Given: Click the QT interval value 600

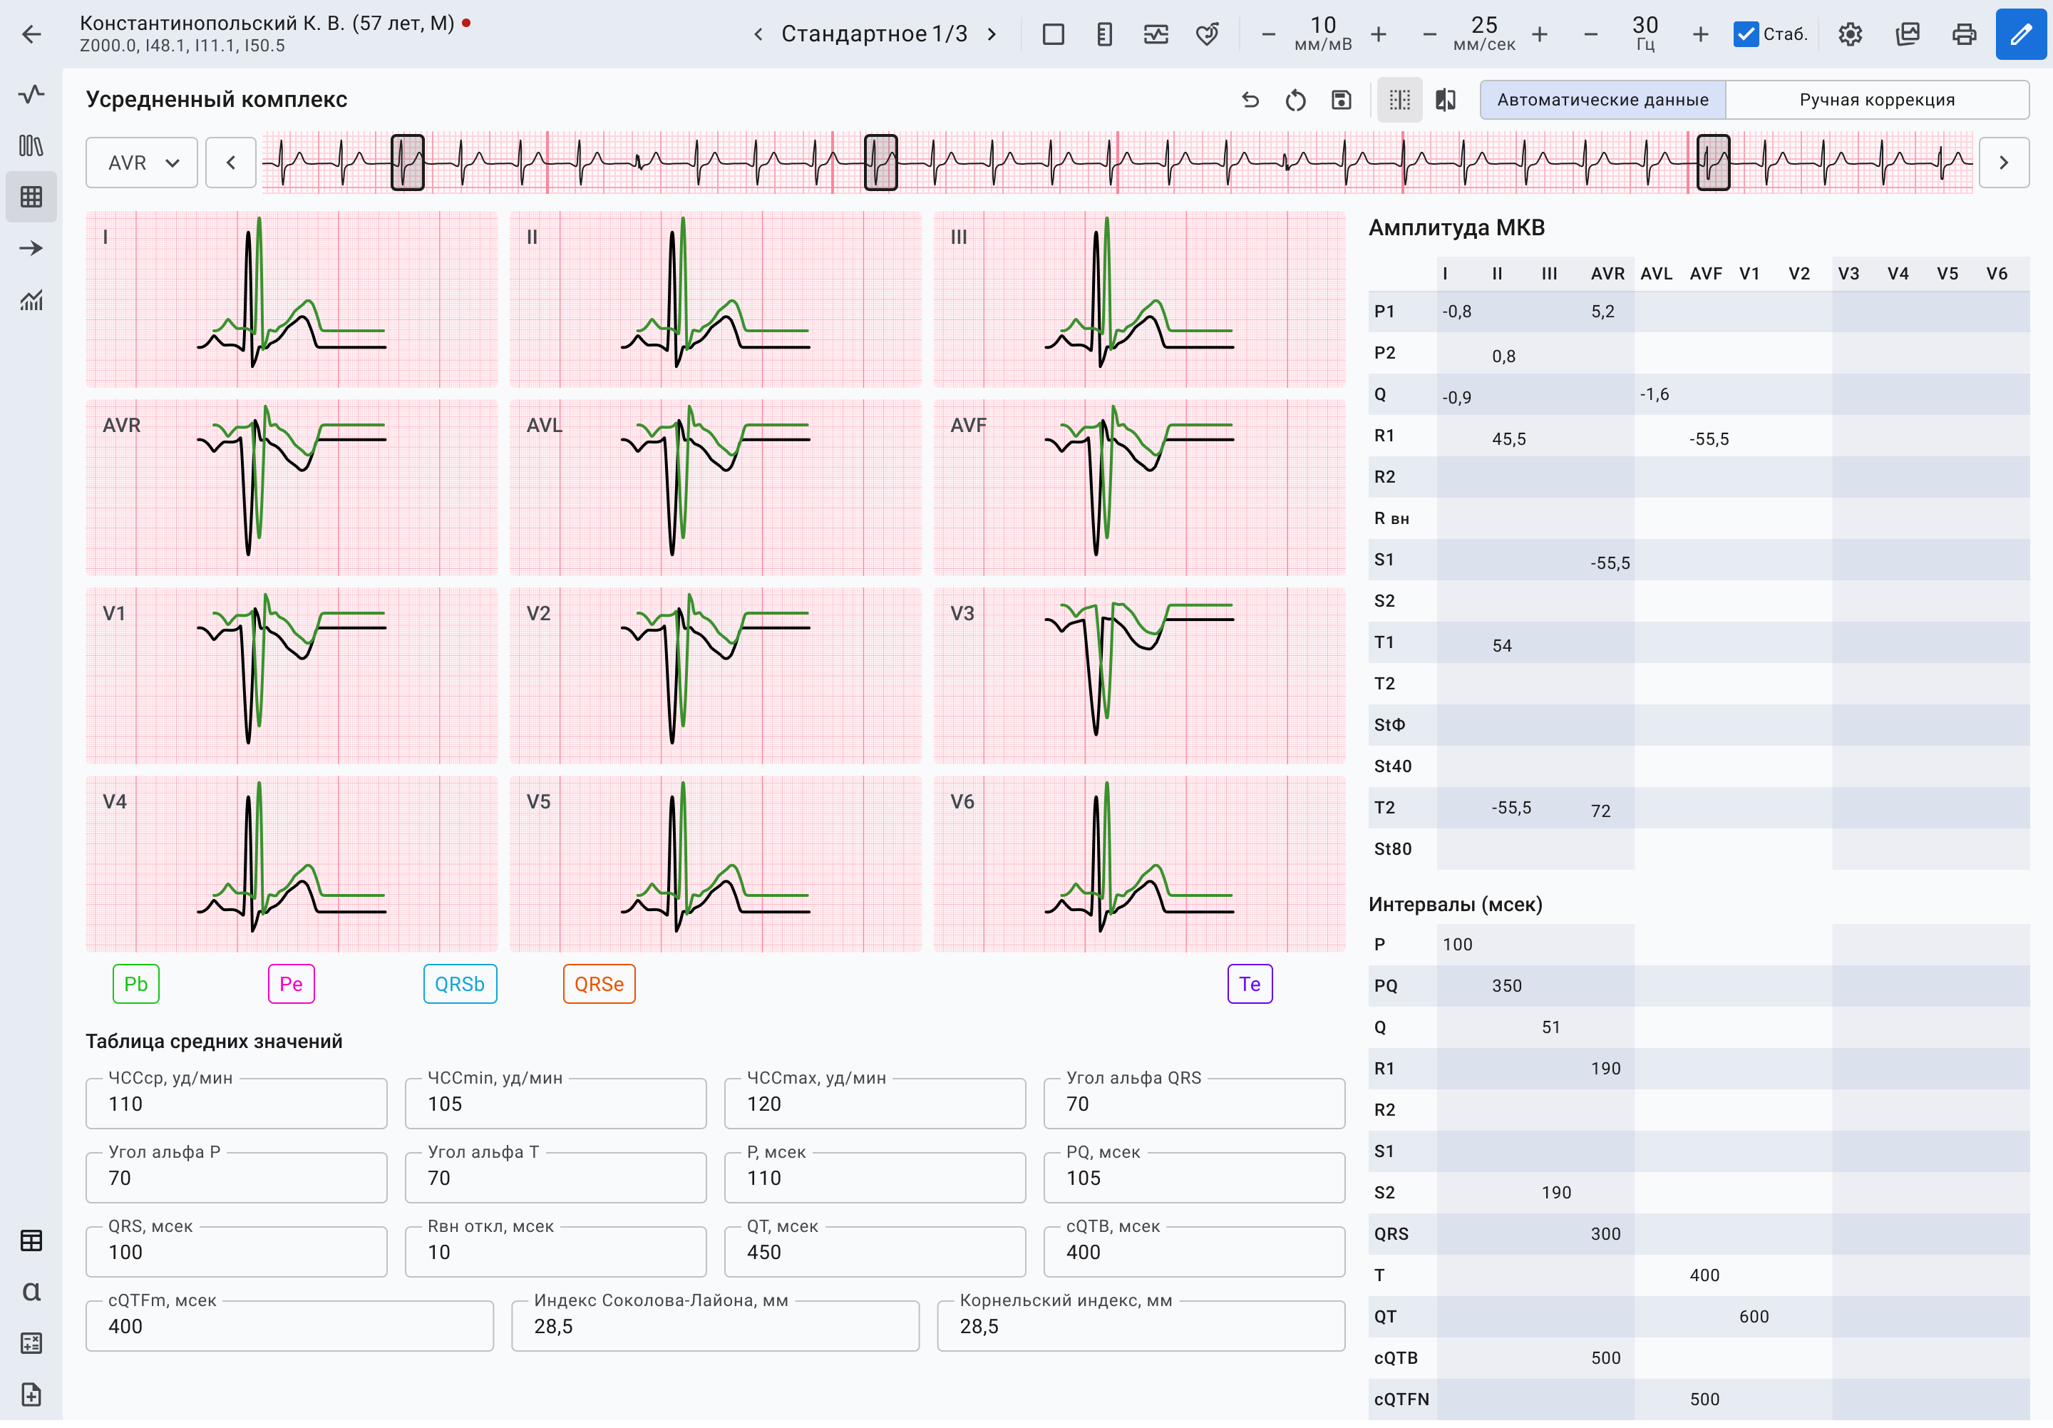Looking at the screenshot, I should [1754, 1316].
